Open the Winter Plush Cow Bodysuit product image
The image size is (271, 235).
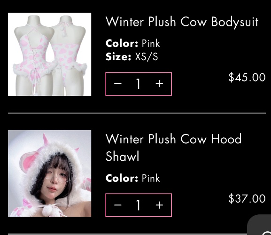[50, 54]
